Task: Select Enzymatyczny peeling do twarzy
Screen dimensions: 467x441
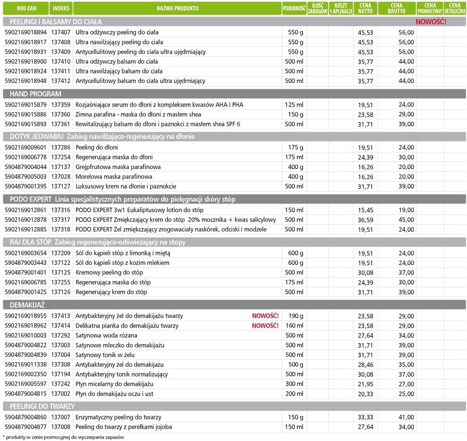Action: pos(118,417)
